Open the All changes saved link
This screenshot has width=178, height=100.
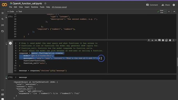tap(59, 7)
